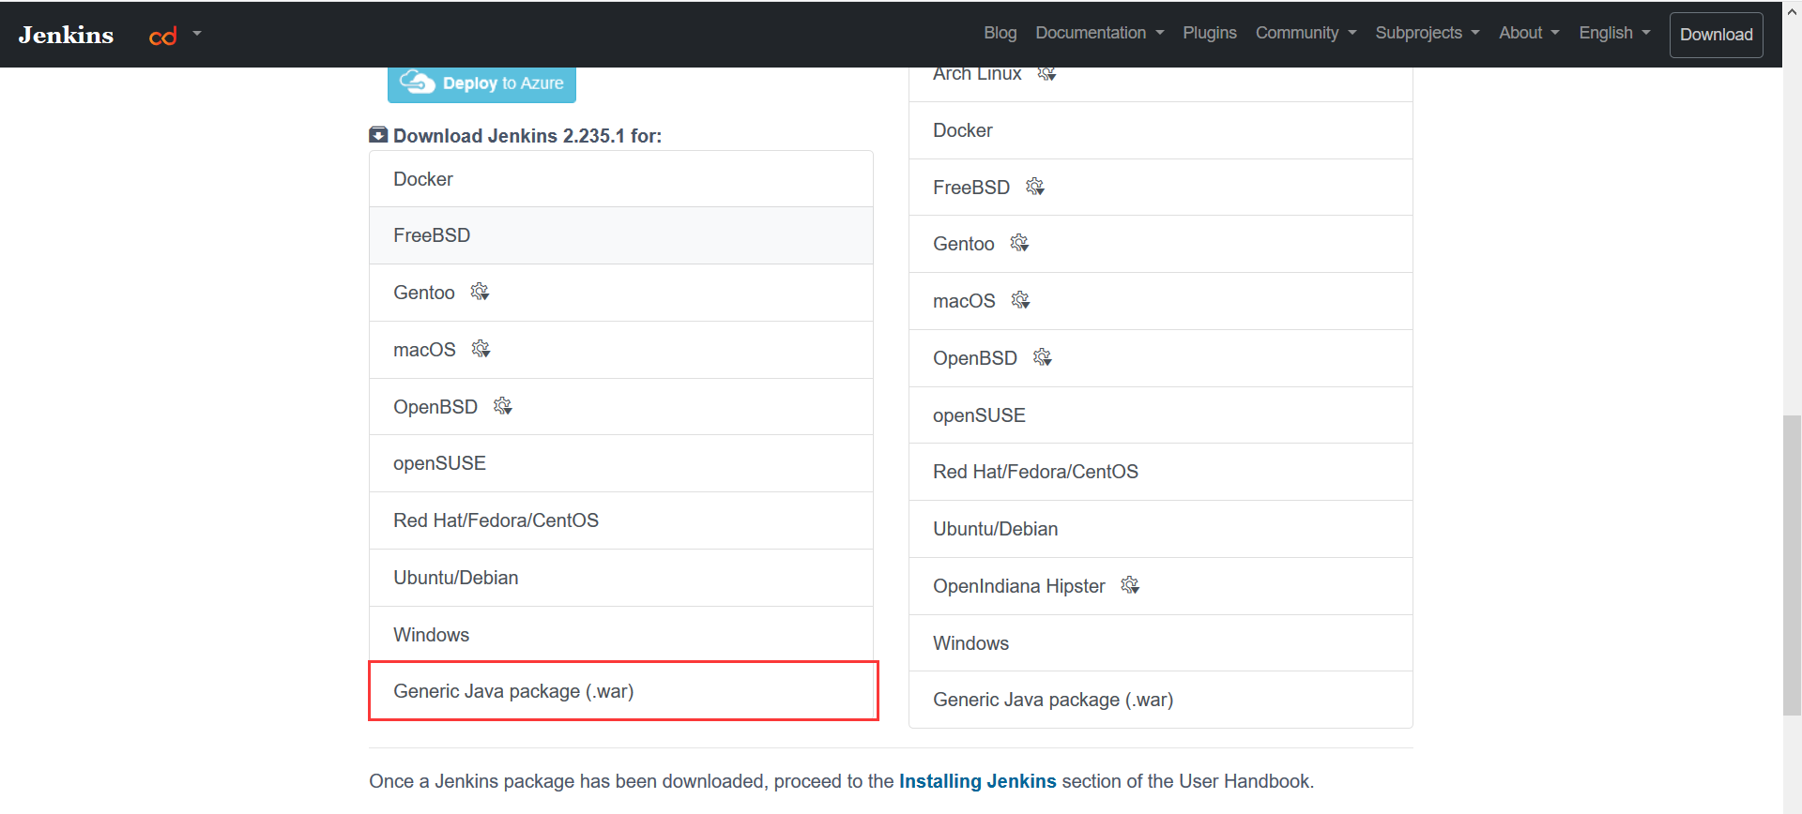The image size is (1802, 814).
Task: Open the Installing Jenkins link
Action: (x=978, y=781)
